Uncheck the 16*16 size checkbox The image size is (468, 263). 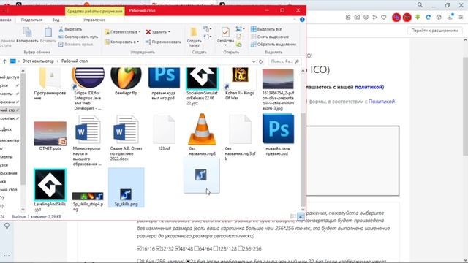(139, 248)
